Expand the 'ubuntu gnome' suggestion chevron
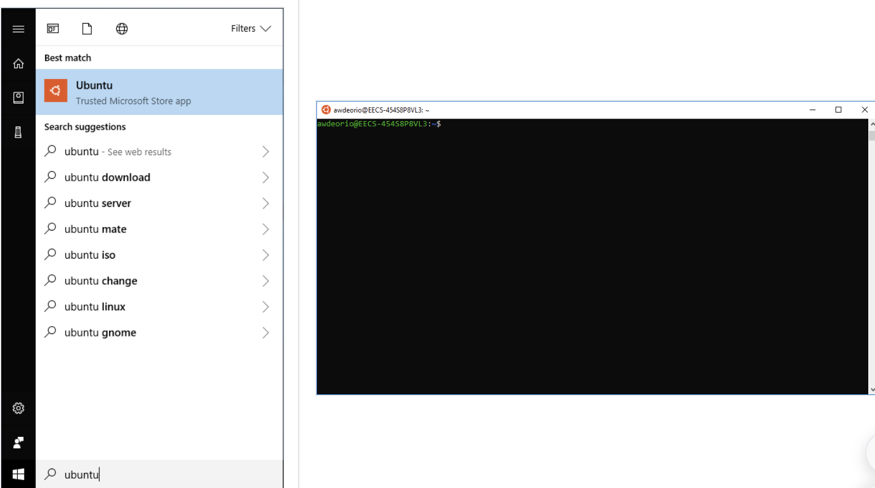This screenshot has height=488, width=875. [x=265, y=332]
